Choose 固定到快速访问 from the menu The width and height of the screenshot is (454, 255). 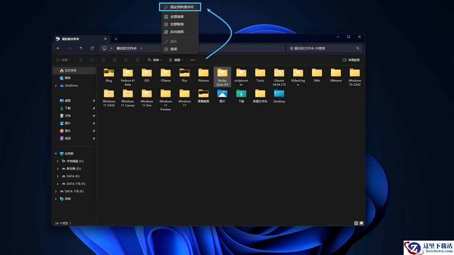pos(180,7)
